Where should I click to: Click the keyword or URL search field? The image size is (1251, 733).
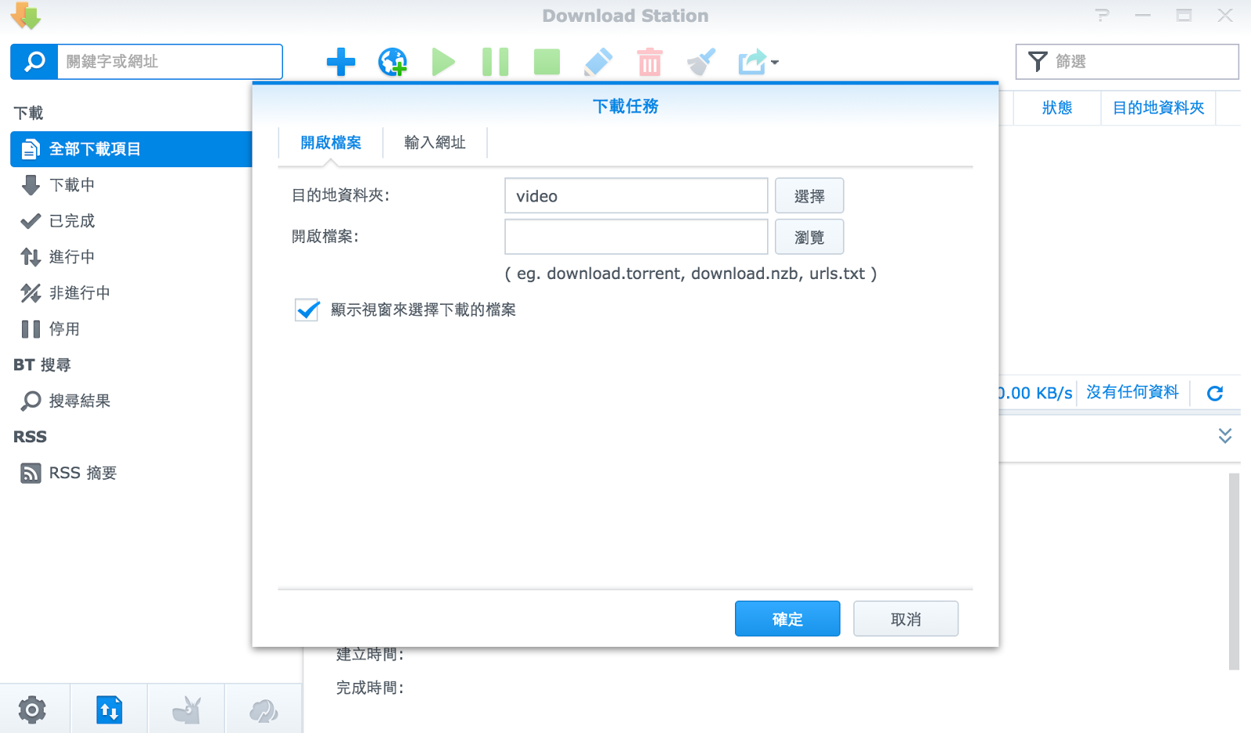click(170, 62)
